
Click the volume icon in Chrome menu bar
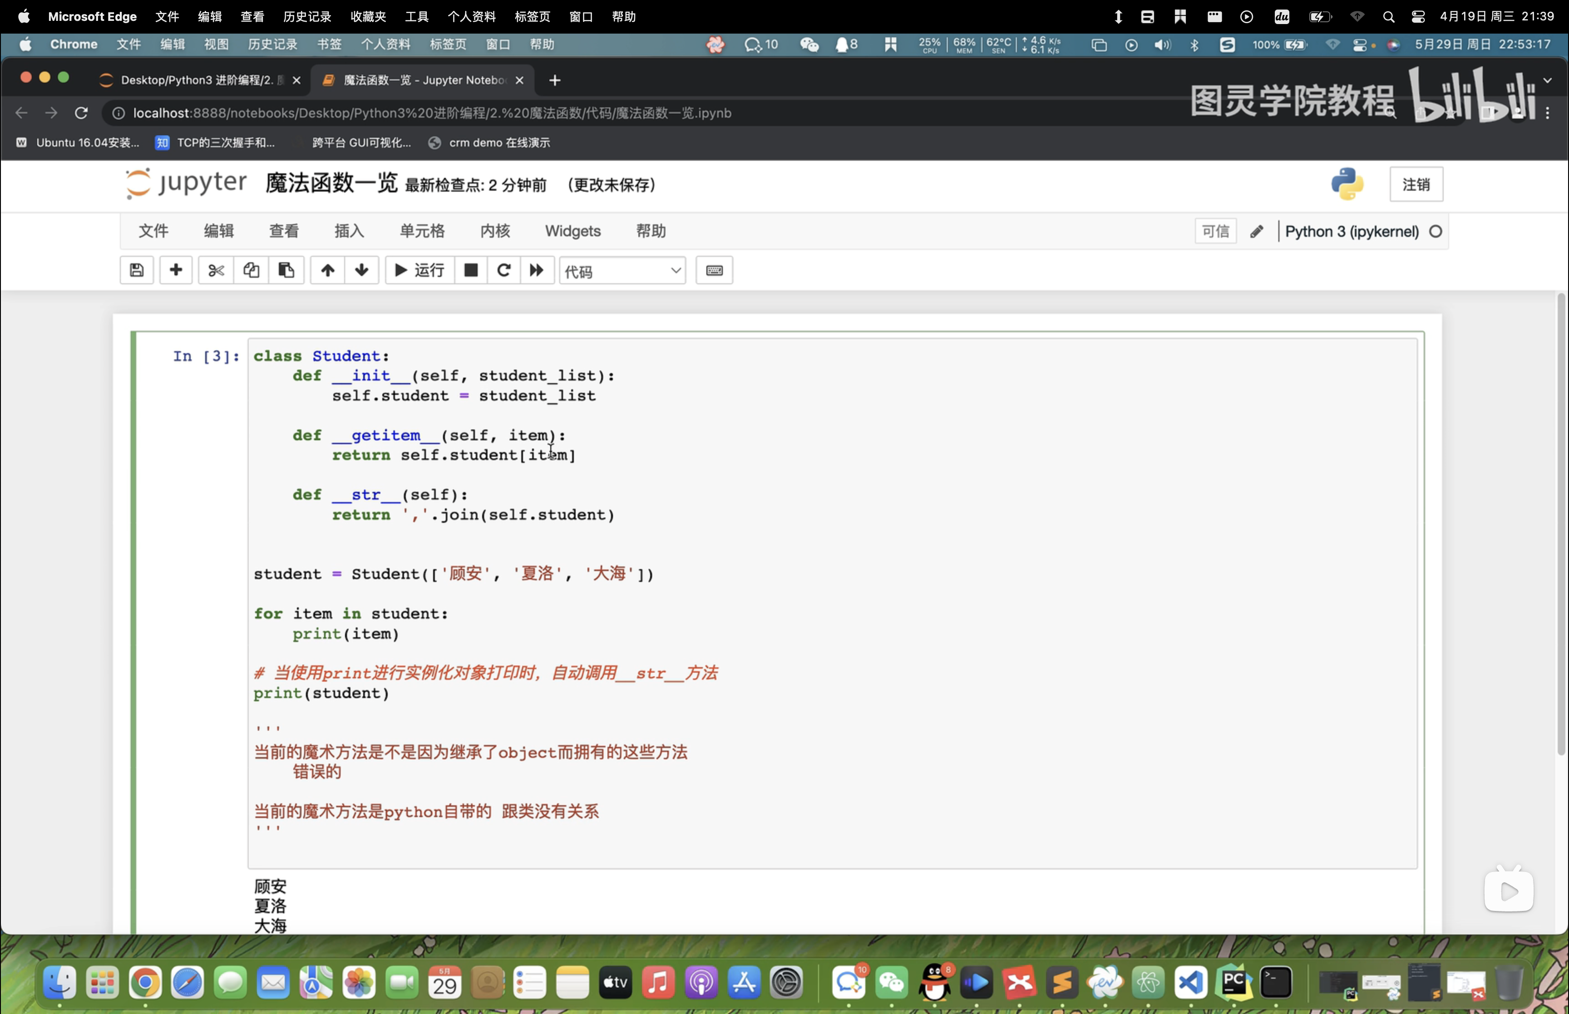pyautogui.click(x=1163, y=45)
